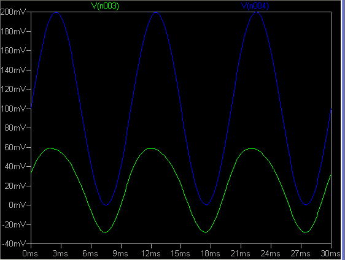Click the 60mV vertical axis label
345x260 pixels.
15,147
